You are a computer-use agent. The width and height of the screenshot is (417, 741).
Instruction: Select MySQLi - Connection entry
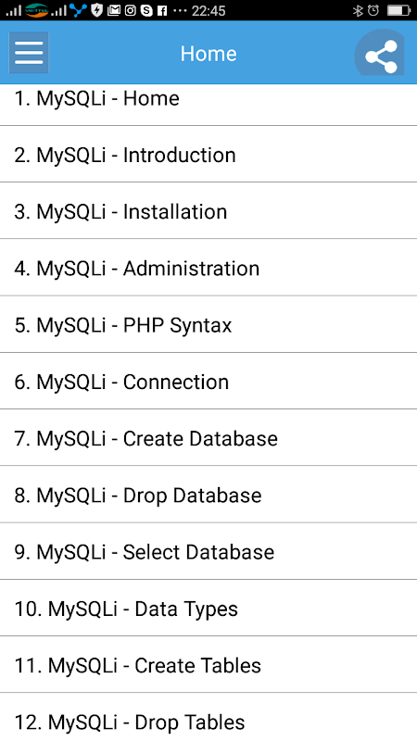208,382
